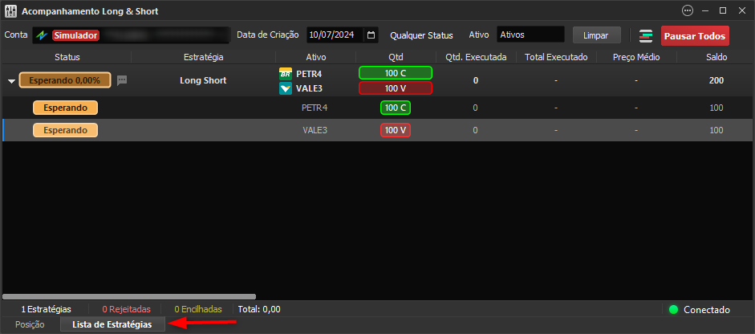Viewport: 755px width, 334px height.
Task: Click the Ativo column header
Action: [x=315, y=57]
